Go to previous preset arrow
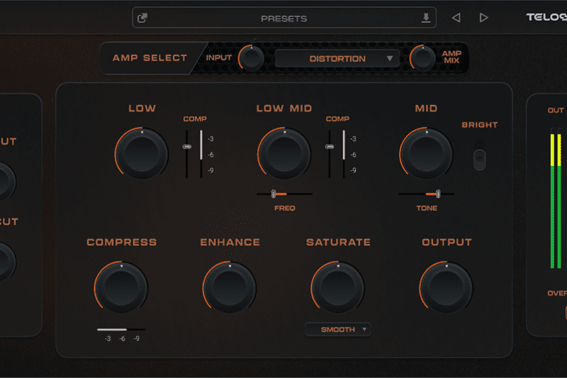Screen dimensions: 567x378 [456, 18]
